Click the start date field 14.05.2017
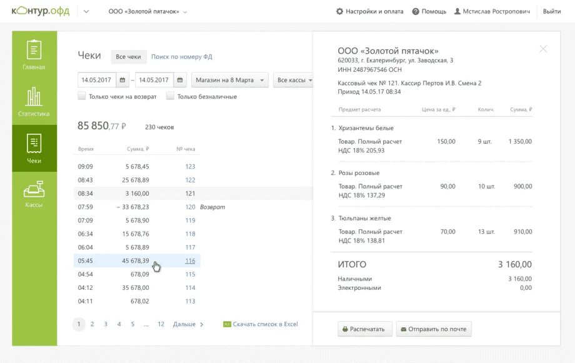This screenshot has height=363, width=575. tap(97, 80)
